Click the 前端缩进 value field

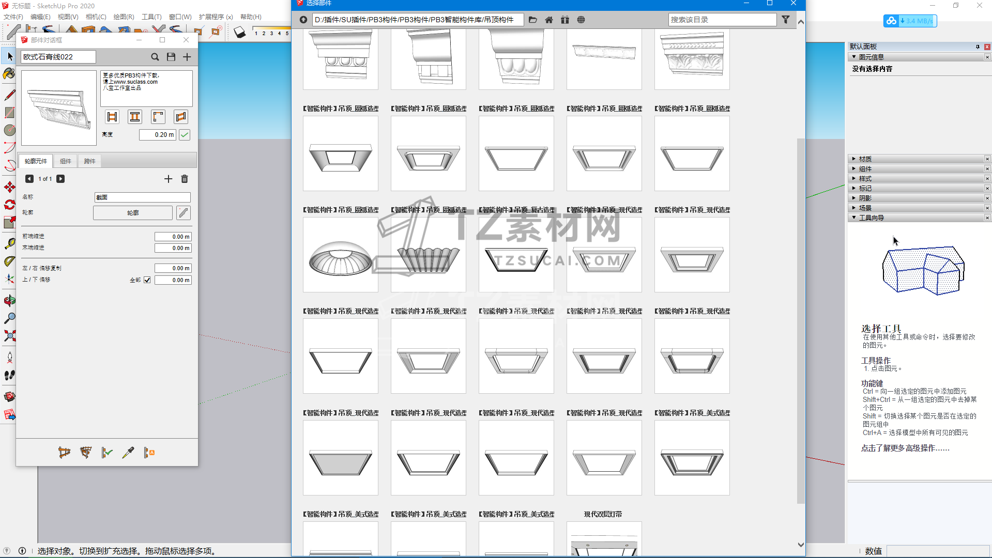tap(173, 237)
